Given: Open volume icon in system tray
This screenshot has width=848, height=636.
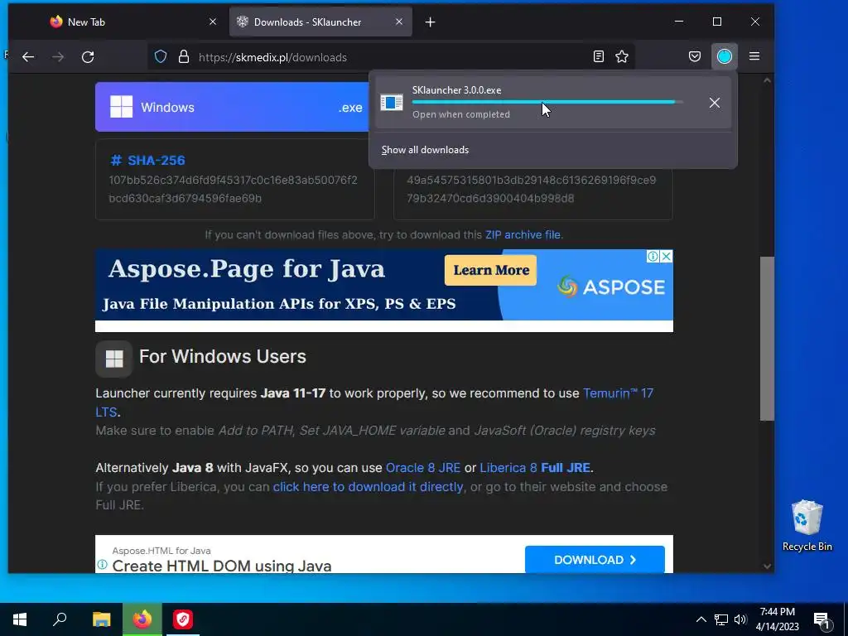Looking at the screenshot, I should [740, 619].
